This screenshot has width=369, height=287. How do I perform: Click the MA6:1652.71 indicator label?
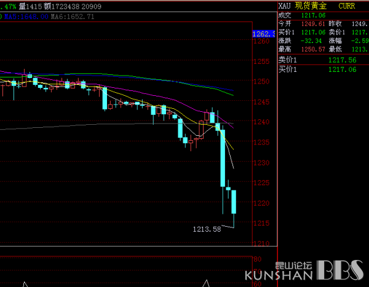73,17
